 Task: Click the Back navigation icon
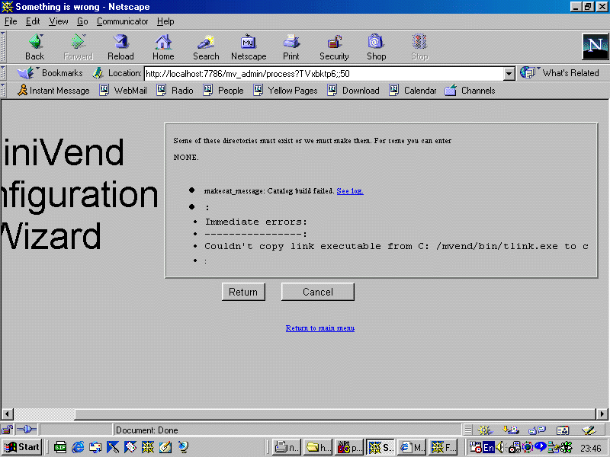click(x=34, y=46)
